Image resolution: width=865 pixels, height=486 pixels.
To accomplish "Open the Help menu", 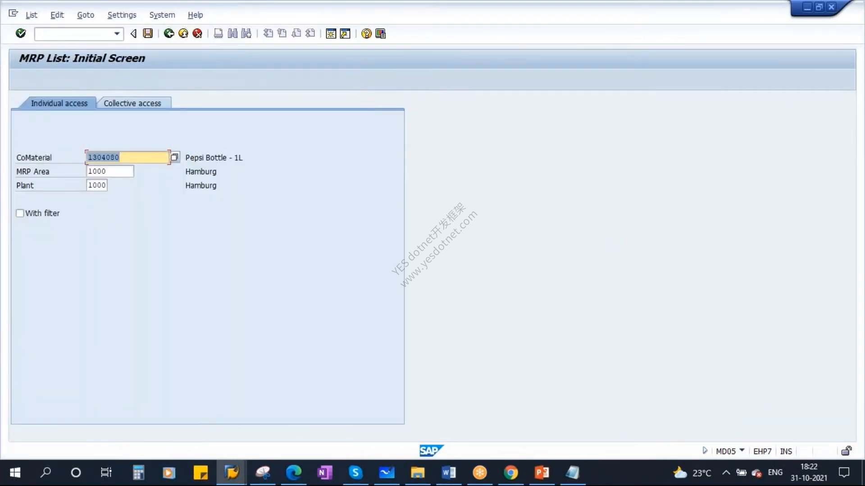I will [x=196, y=15].
